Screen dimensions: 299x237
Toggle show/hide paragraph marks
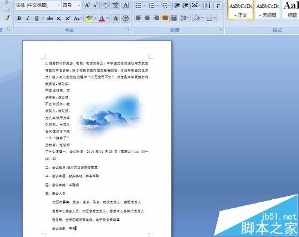click(218, 5)
